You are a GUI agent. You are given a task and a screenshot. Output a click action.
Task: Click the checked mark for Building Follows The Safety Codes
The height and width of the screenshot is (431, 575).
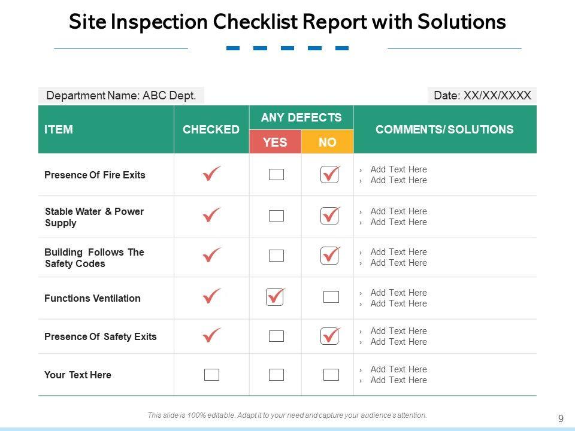tap(211, 256)
